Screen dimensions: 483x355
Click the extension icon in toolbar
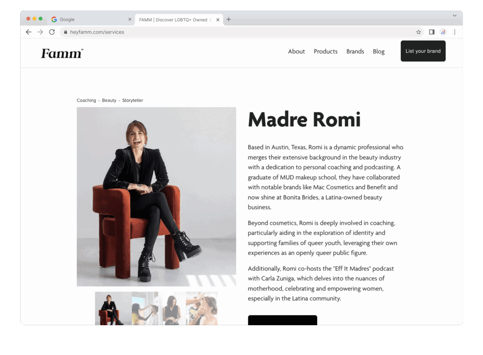click(x=443, y=32)
